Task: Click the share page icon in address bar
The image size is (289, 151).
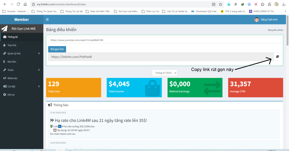Action: click(214, 4)
